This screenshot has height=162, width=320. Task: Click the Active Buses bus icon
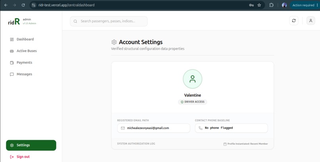coord(12,51)
